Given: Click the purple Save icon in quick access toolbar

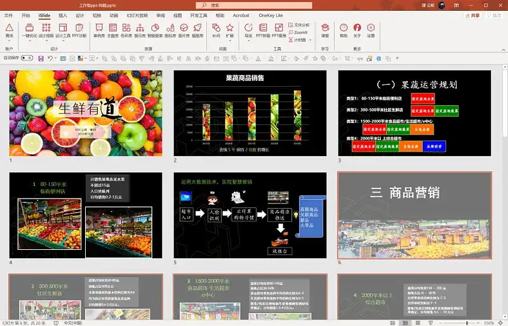Looking at the screenshot, I should pos(41,58).
